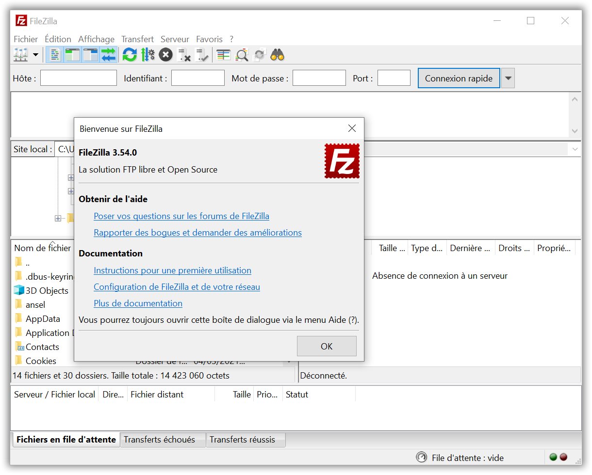
Task: Click the Statut queue column header
Action: click(x=319, y=394)
